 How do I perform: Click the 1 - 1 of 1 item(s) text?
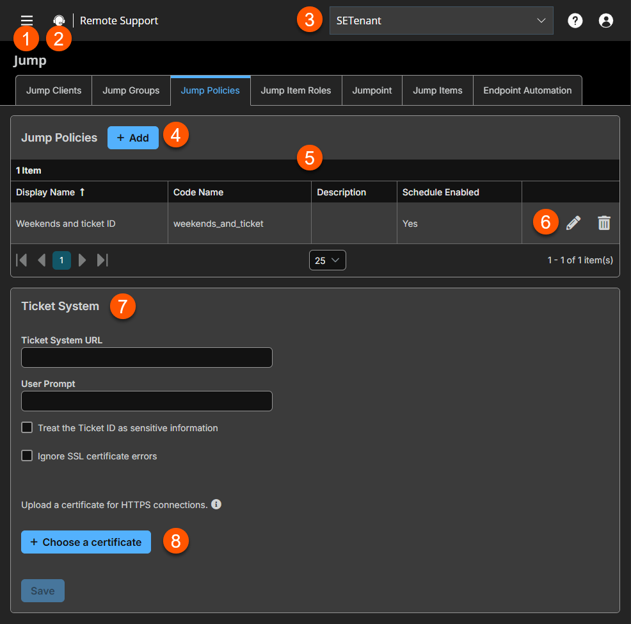coord(580,260)
